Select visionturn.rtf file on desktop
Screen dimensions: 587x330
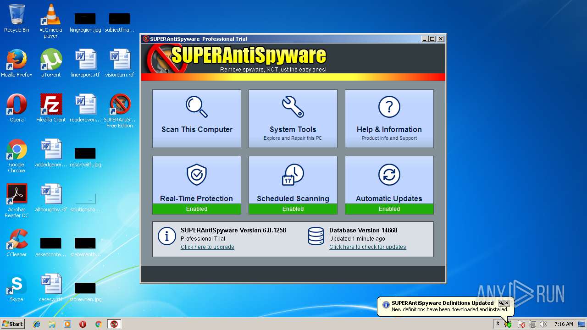pyautogui.click(x=120, y=63)
